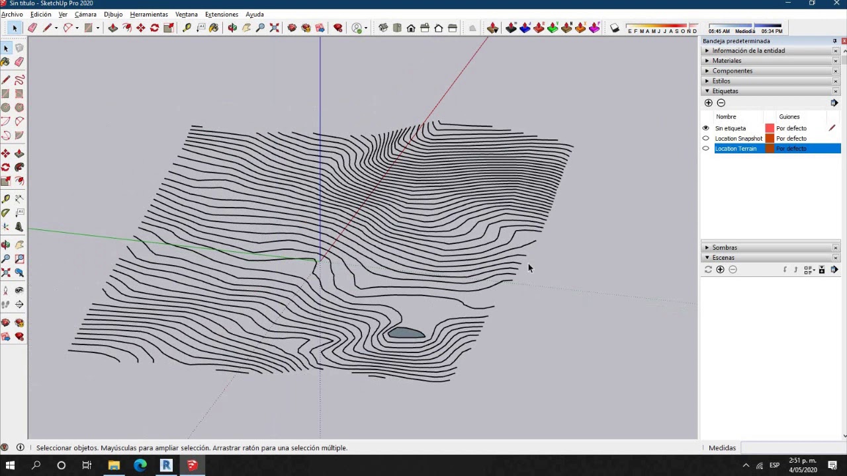Open 3D Warehouse from top toolbar
Image resolution: width=847 pixels, height=476 pixels.
pyautogui.click(x=292, y=28)
